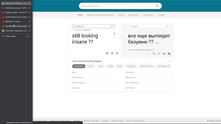This screenshot has height=124, width=221.
Task: Show more phrase categories with right arrow
Action: pyautogui.click(x=169, y=66)
